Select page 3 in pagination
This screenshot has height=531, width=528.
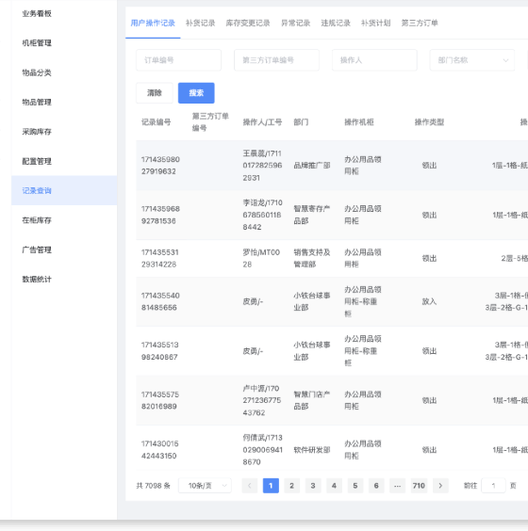313,486
